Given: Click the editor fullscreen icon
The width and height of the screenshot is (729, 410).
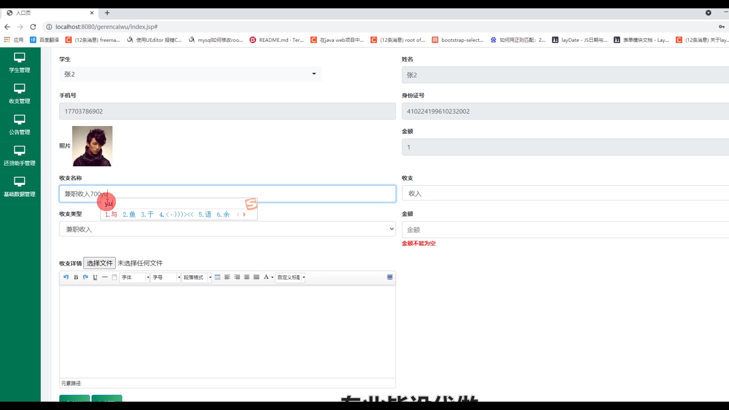Looking at the screenshot, I should pyautogui.click(x=390, y=277).
